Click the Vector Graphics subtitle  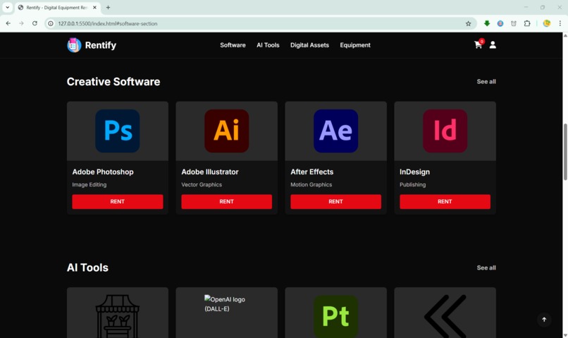(x=202, y=185)
